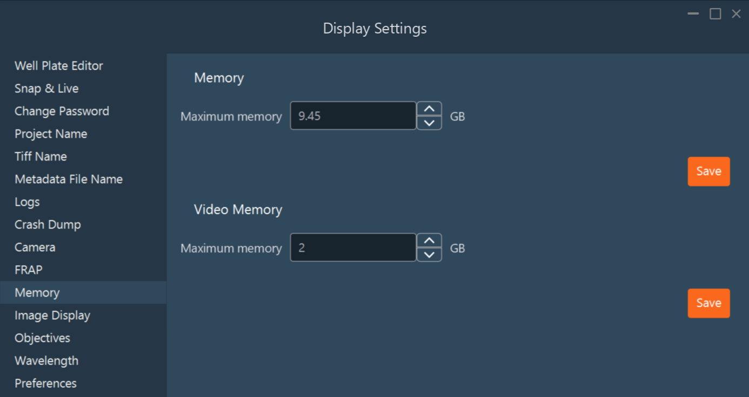749x397 pixels.
Task: Switch to Image Display settings
Action: click(52, 315)
